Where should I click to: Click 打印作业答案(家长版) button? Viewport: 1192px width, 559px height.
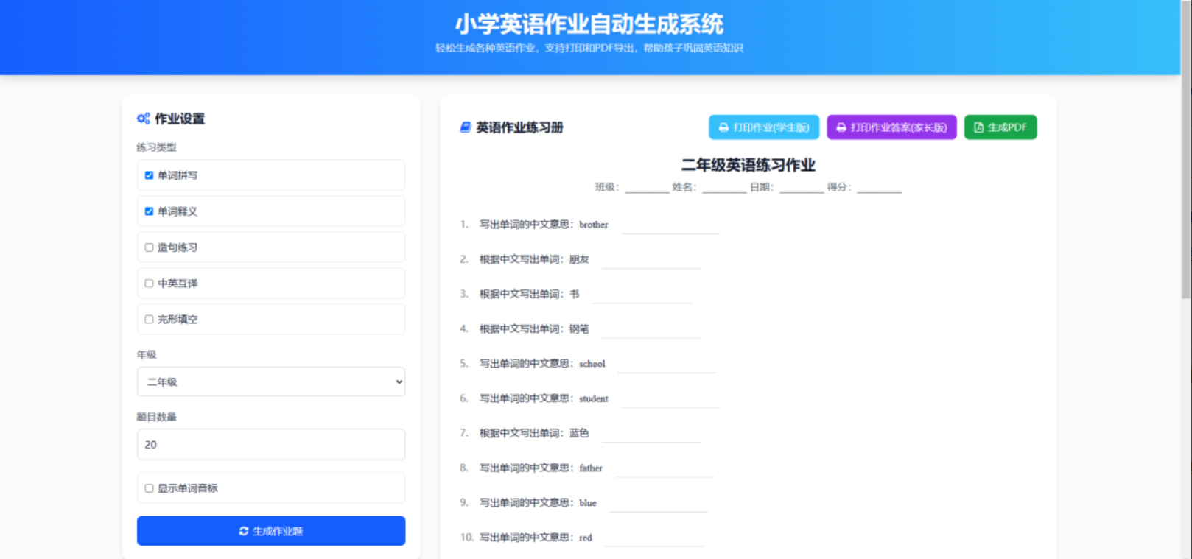(x=891, y=127)
